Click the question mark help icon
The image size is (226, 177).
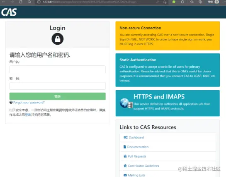(11, 103)
